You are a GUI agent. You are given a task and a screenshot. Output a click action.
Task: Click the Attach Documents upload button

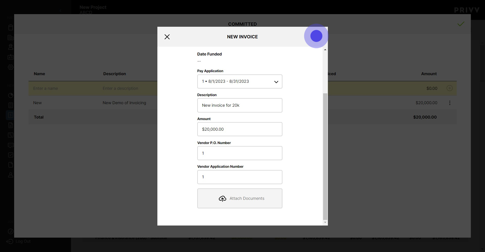click(x=240, y=199)
